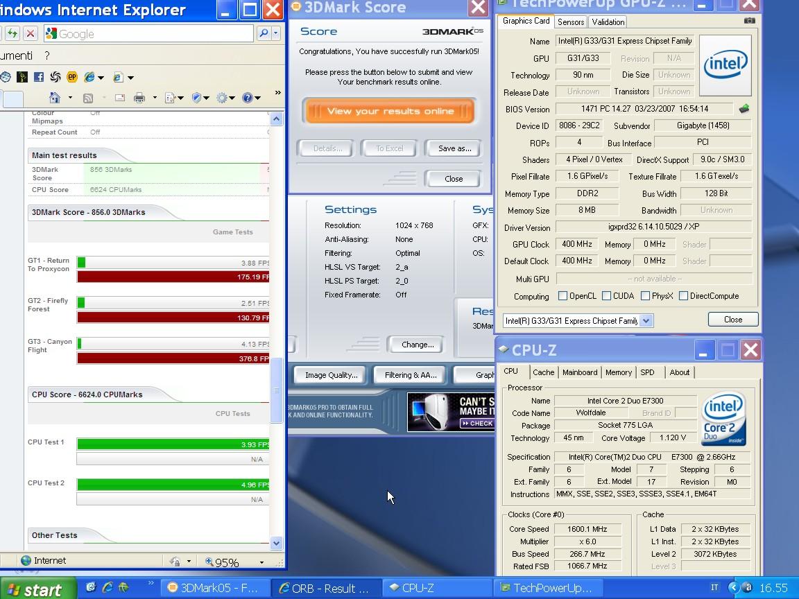Toggle the DirectCompute checkbox
Screen dimensions: 799x599
683,295
